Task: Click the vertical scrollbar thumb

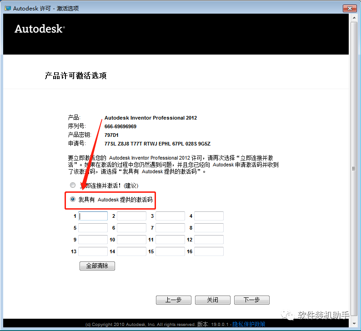Action: point(354,169)
